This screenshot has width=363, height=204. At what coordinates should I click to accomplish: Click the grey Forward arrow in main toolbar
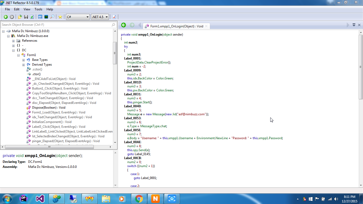tap(12, 17)
